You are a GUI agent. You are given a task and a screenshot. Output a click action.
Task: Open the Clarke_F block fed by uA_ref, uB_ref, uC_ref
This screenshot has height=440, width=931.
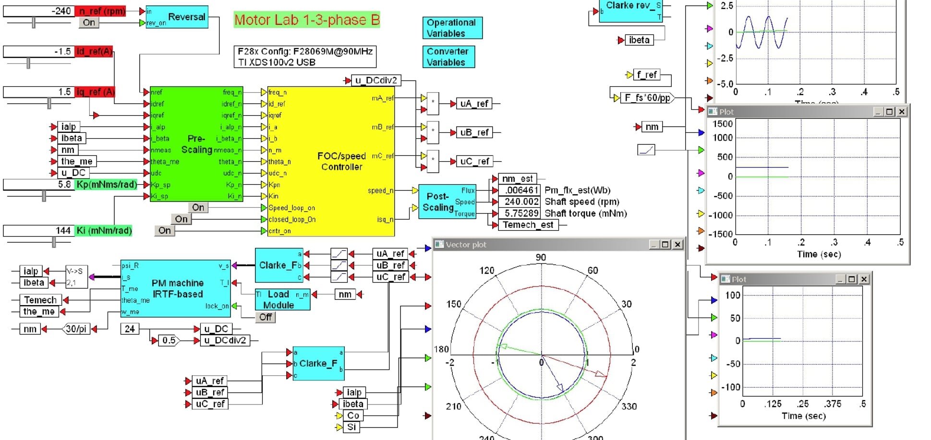coord(318,364)
